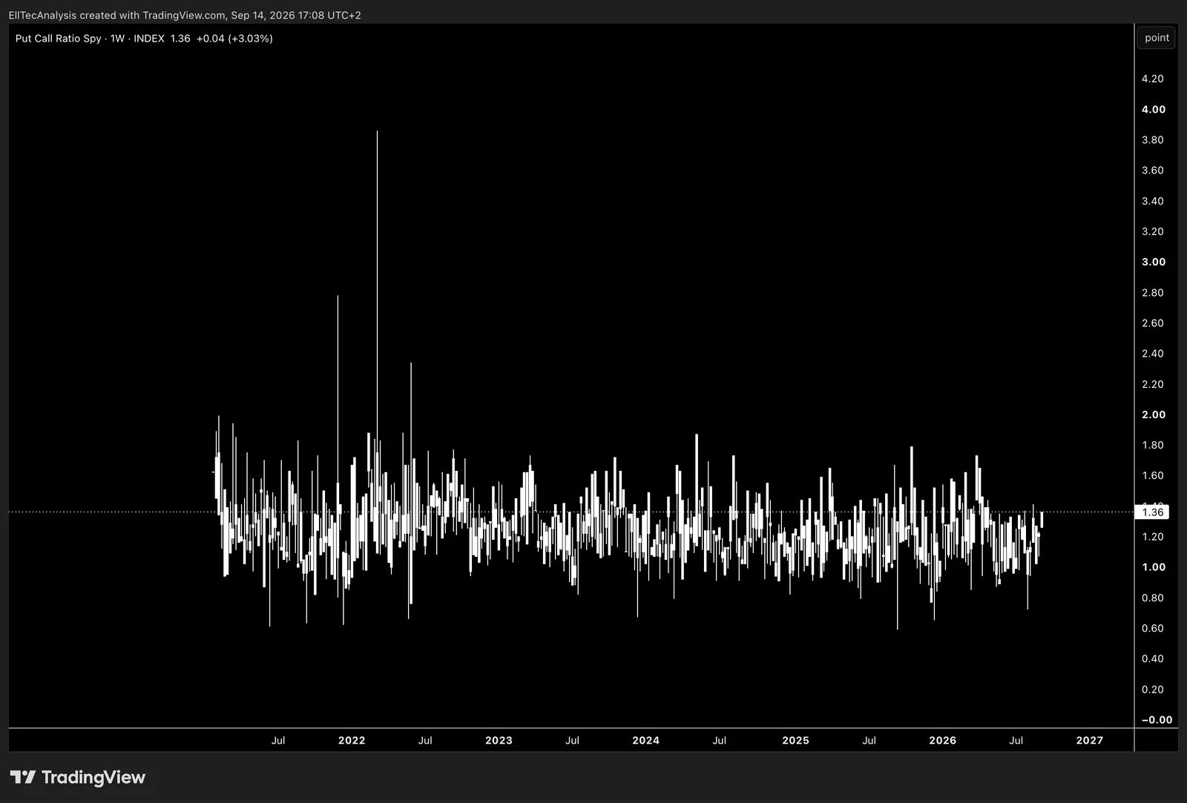Click the "point" button on the price scale

tap(1157, 38)
